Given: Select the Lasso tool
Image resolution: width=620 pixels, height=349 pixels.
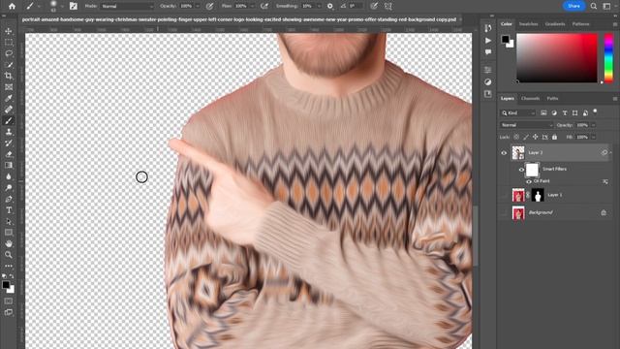Looking at the screenshot, I should pyautogui.click(x=9, y=53).
